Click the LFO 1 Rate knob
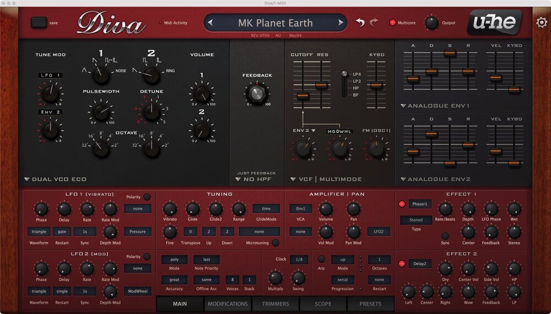The width and height of the screenshot is (551, 314). (87, 209)
